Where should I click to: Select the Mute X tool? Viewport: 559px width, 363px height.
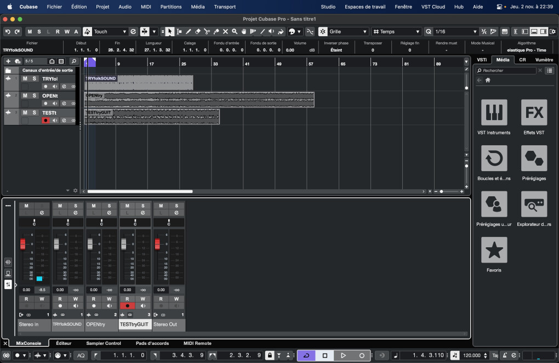pyautogui.click(x=225, y=32)
